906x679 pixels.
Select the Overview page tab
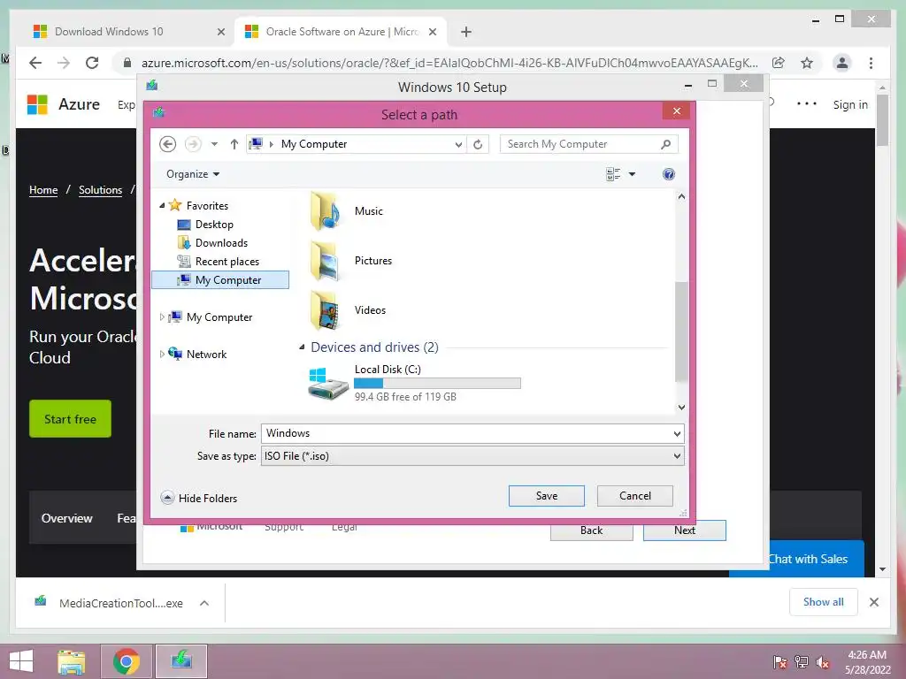pos(66,518)
